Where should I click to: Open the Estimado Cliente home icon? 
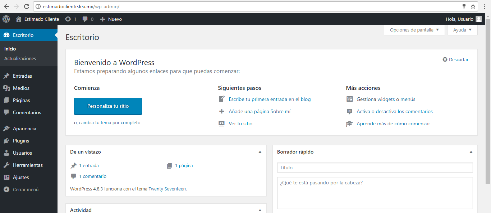coord(19,19)
